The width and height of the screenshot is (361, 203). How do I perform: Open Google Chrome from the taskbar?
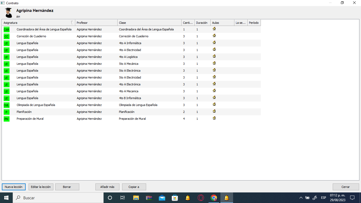click(214, 198)
